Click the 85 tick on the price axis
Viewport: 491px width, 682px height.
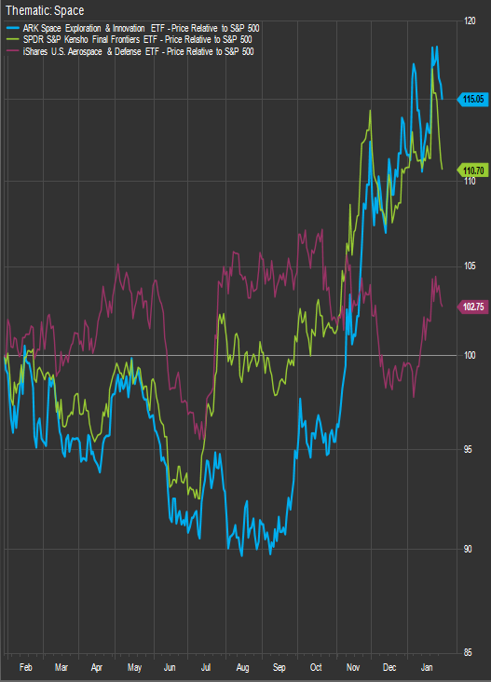[x=468, y=652]
